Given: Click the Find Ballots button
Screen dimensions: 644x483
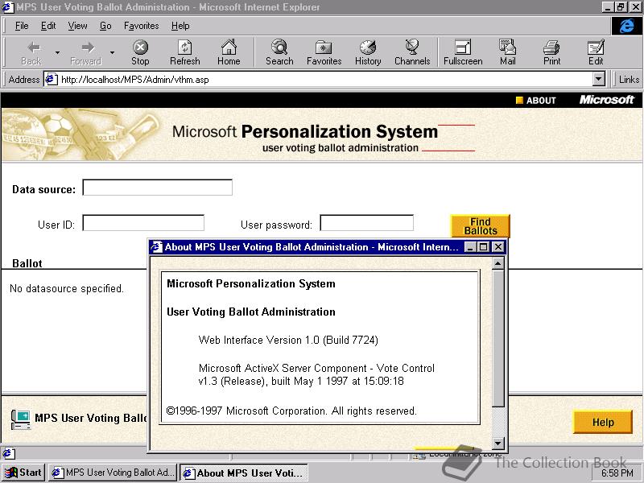Looking at the screenshot, I should click(x=480, y=226).
